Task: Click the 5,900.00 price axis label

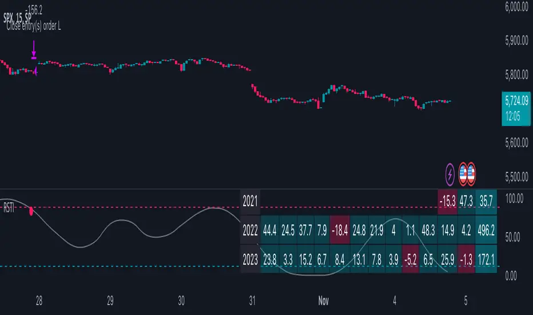Action: pos(516,41)
